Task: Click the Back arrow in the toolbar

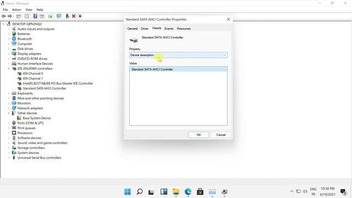Action: [x=4, y=16]
